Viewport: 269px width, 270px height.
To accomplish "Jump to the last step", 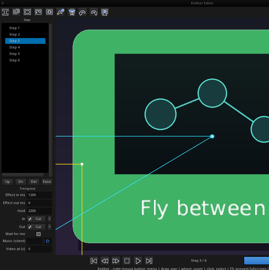I will point(149,261).
